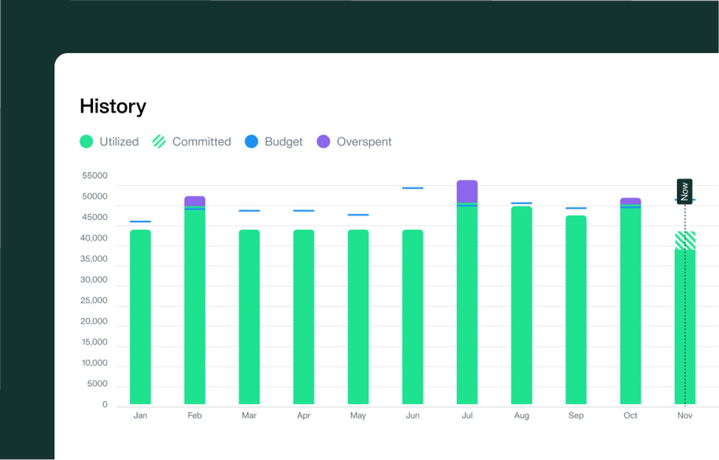Click the Nov striped committed segment
719x460 pixels.
685,241
